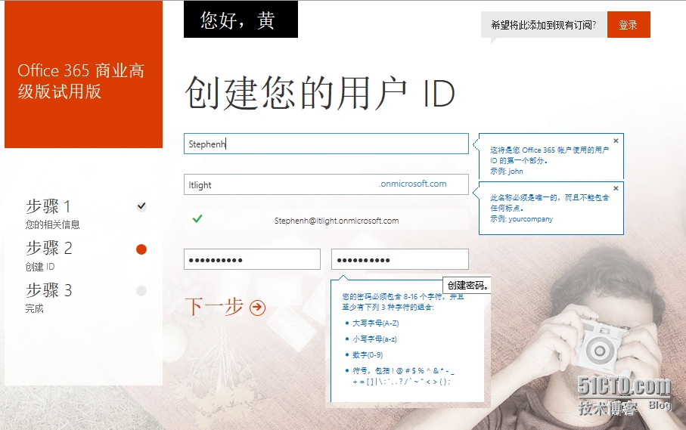Click the green checkmark availability icon

[197, 219]
